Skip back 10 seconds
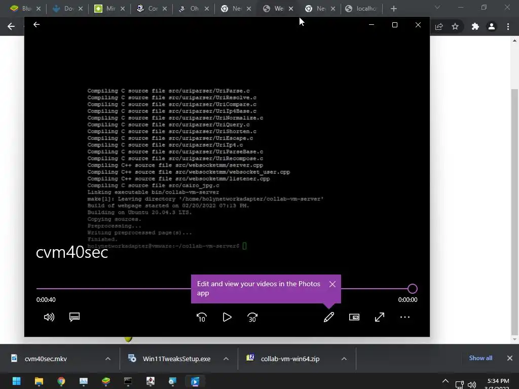This screenshot has height=389, width=519. pyautogui.click(x=202, y=317)
